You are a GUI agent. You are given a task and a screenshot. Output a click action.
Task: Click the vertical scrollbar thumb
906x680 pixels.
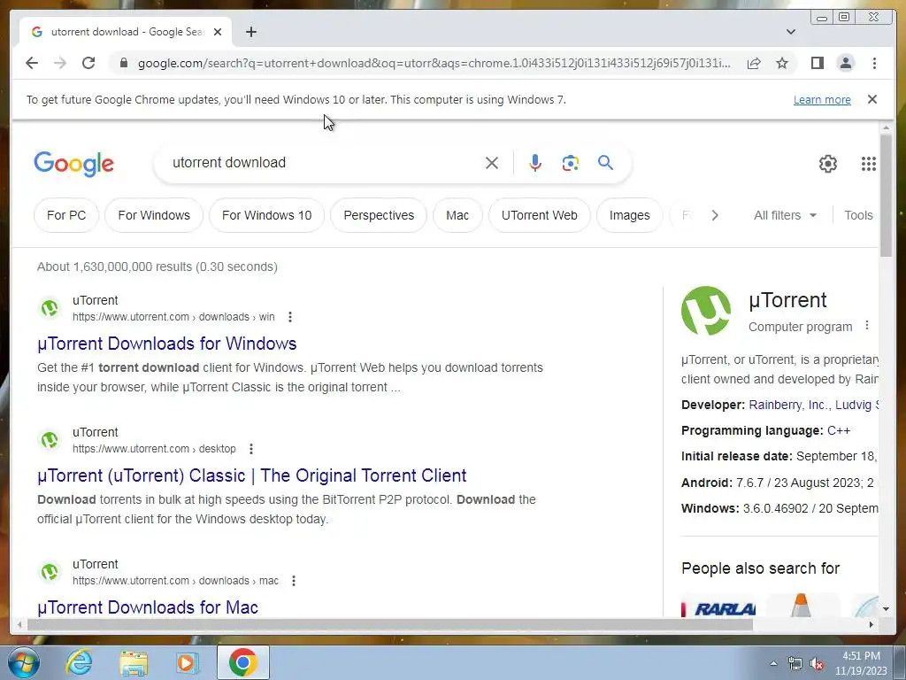click(x=886, y=195)
